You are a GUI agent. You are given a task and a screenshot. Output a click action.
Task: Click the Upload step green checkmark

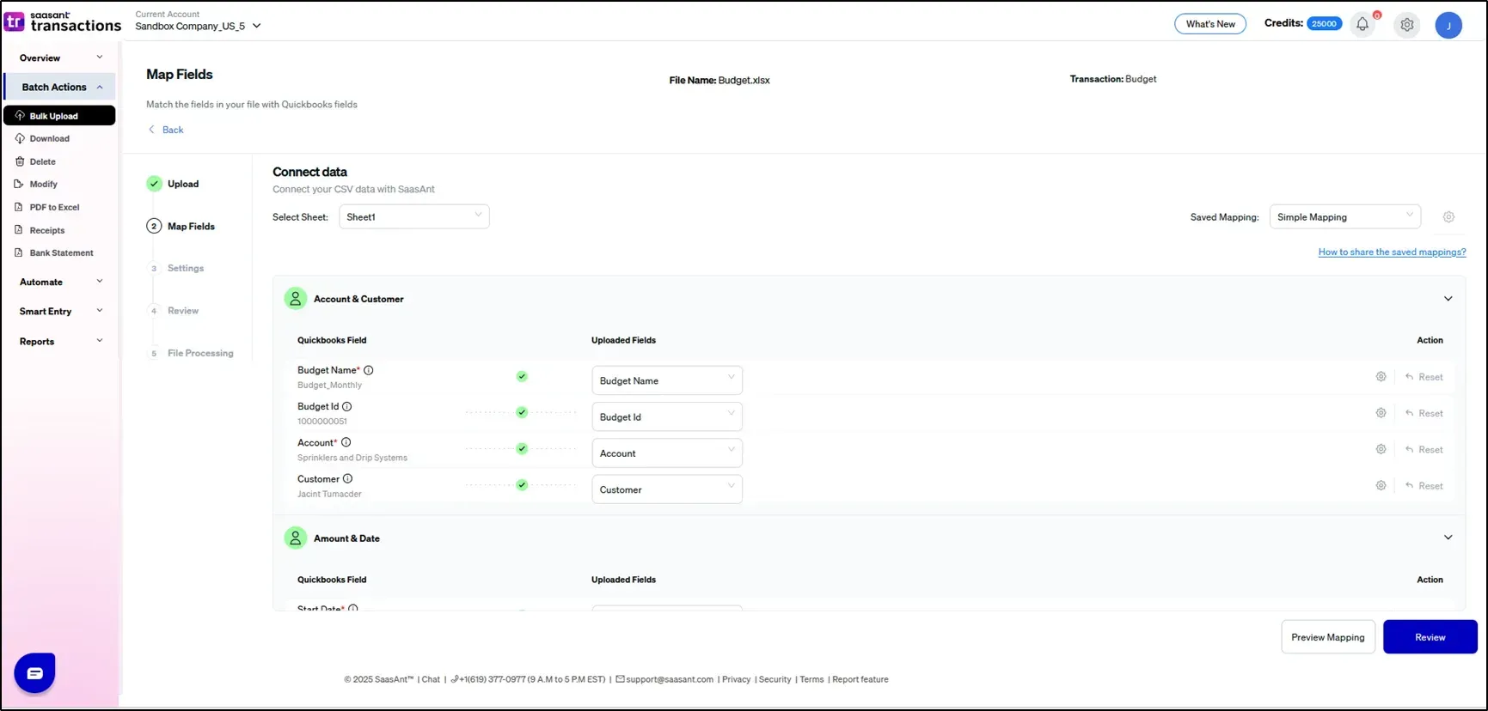click(154, 184)
